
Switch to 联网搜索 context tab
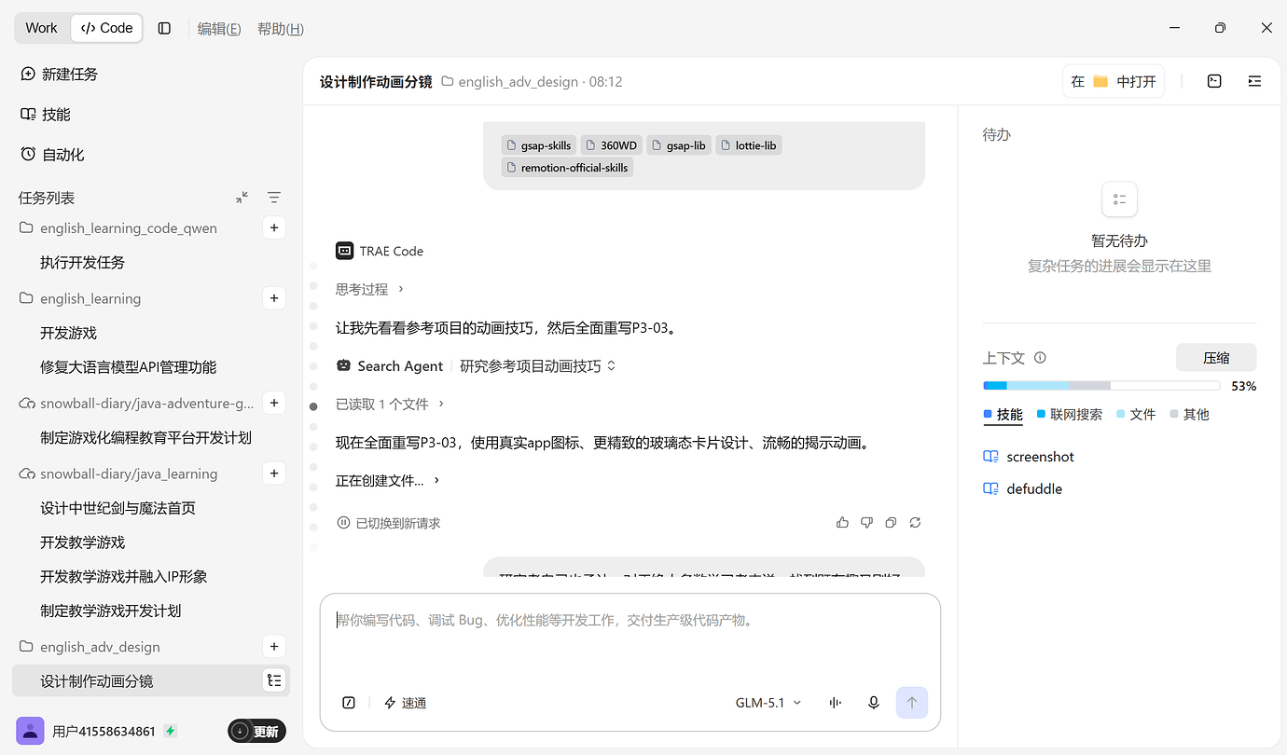coord(1069,414)
